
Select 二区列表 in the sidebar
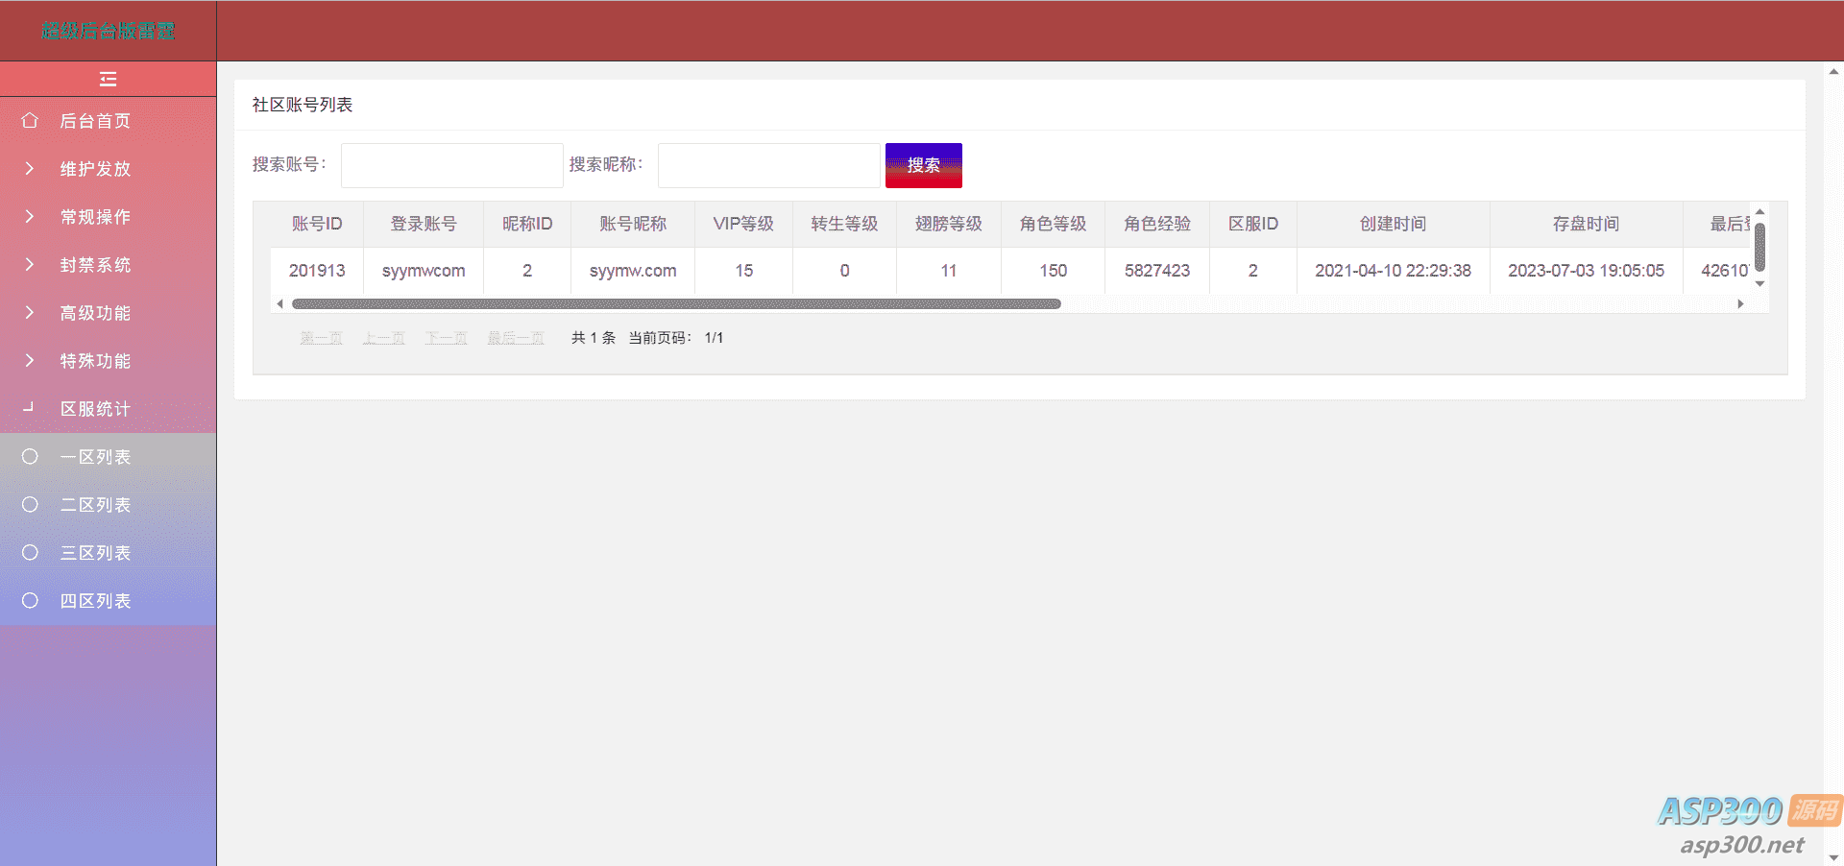click(x=95, y=505)
